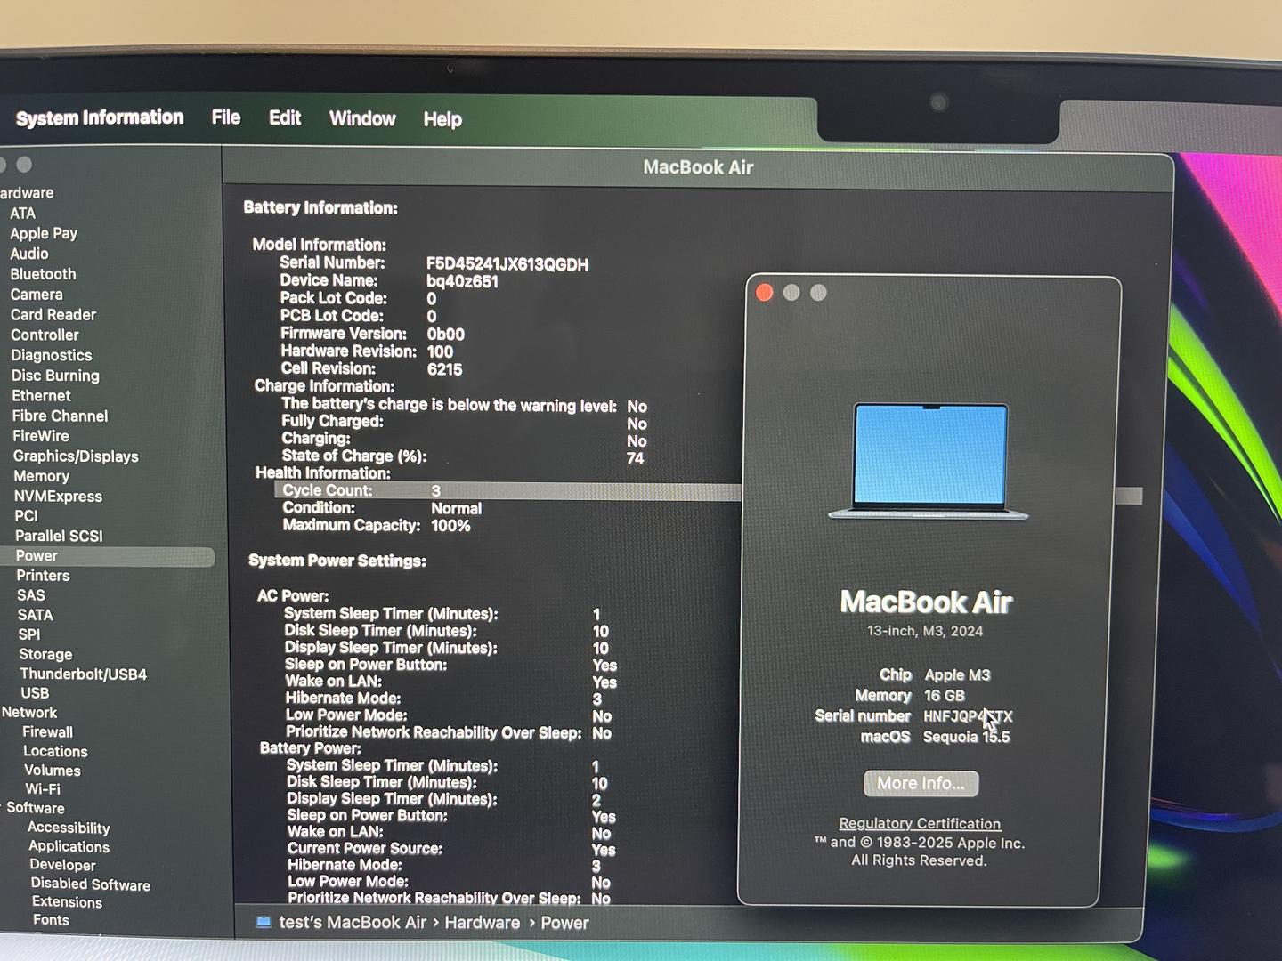Select Graphics/Displays in the sidebar
This screenshot has width=1282, height=961.
point(76,456)
